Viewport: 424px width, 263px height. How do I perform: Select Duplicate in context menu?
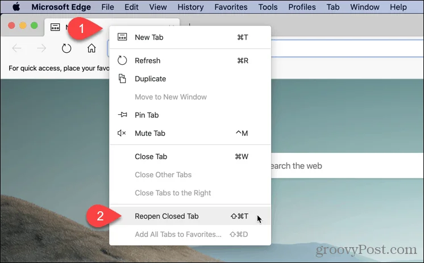click(x=190, y=78)
